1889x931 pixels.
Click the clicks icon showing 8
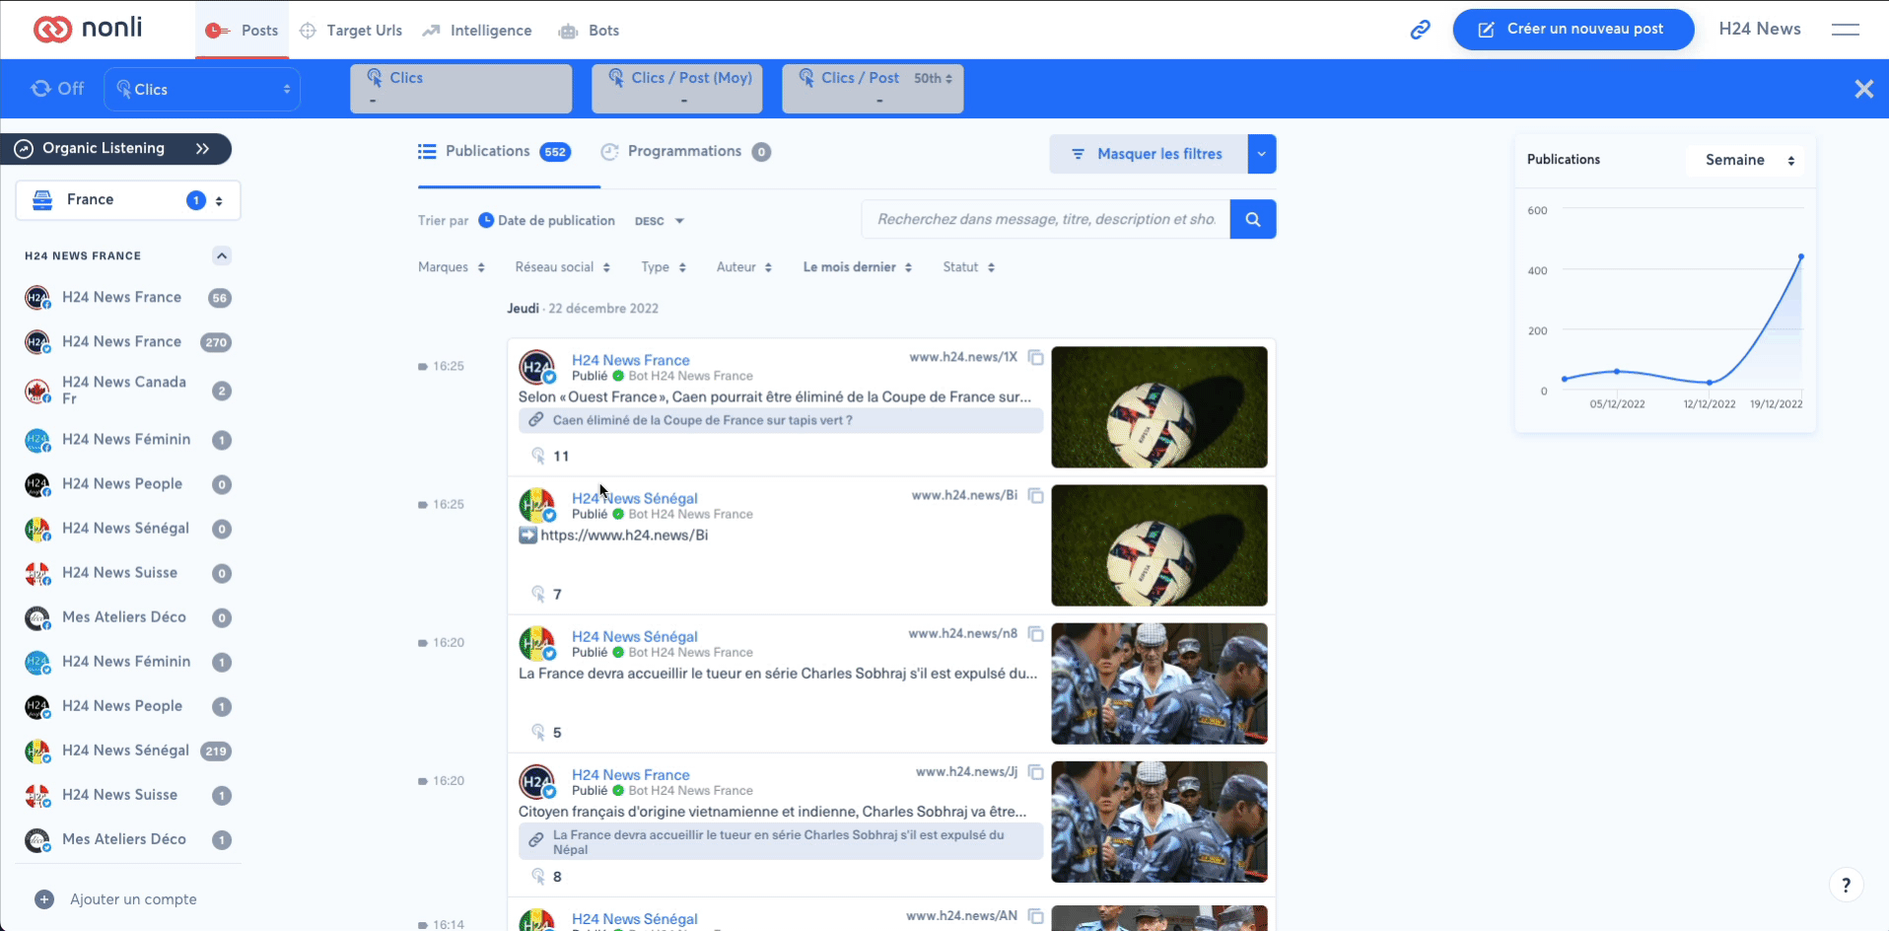[538, 876]
